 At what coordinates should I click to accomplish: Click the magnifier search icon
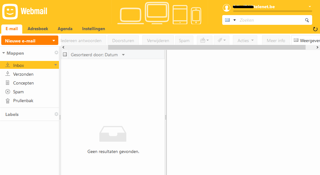(307, 20)
